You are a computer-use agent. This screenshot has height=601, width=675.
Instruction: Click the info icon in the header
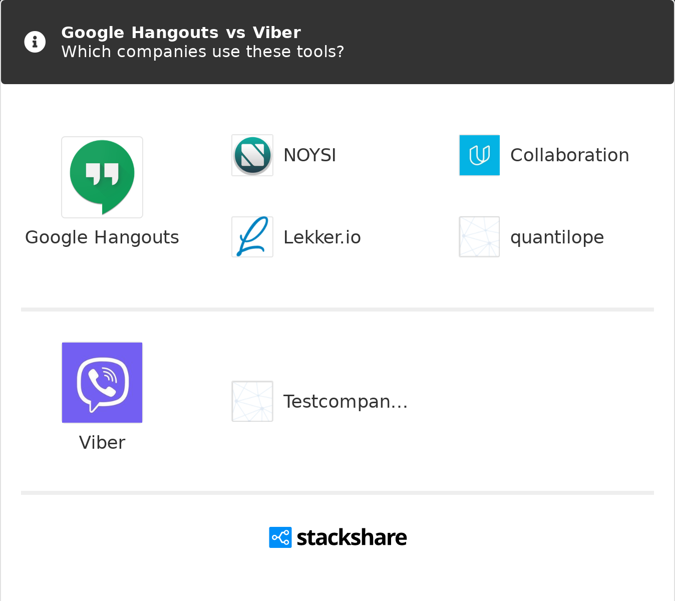35,42
